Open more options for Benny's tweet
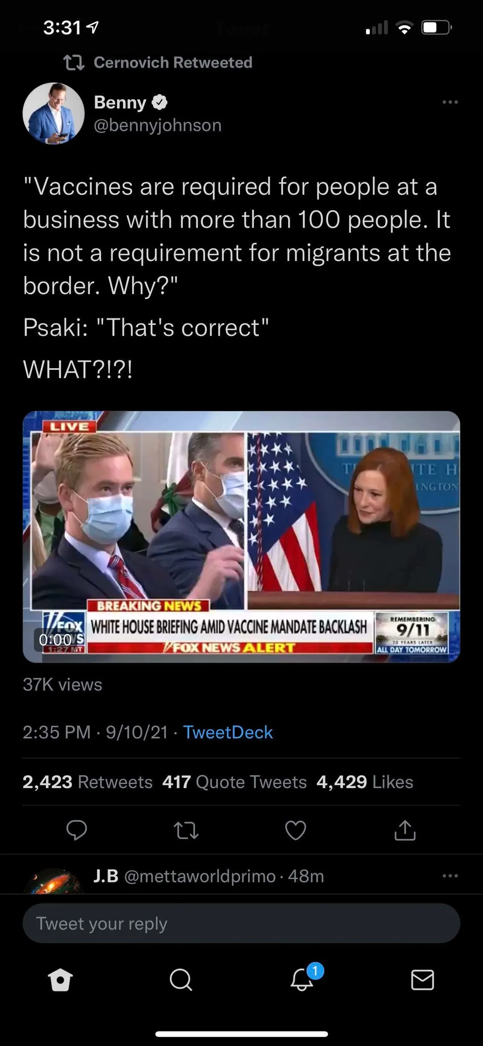Viewport: 483px width, 1046px height. click(x=450, y=102)
